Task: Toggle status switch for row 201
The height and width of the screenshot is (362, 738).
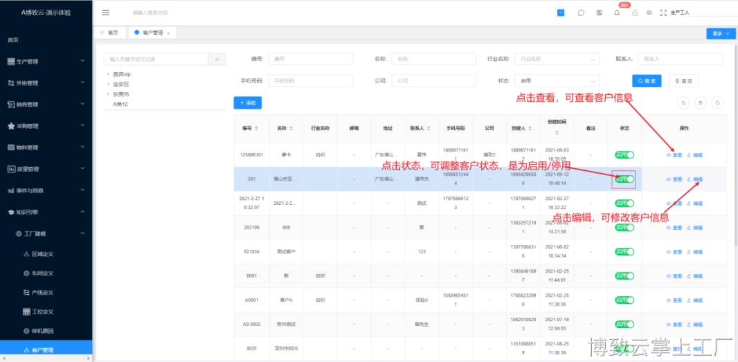Action: tap(624, 179)
